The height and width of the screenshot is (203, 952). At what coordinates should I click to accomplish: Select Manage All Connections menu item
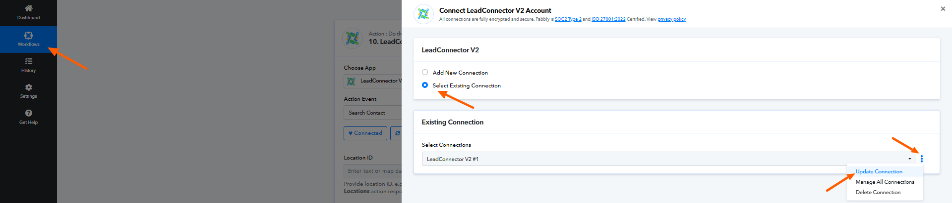885,182
